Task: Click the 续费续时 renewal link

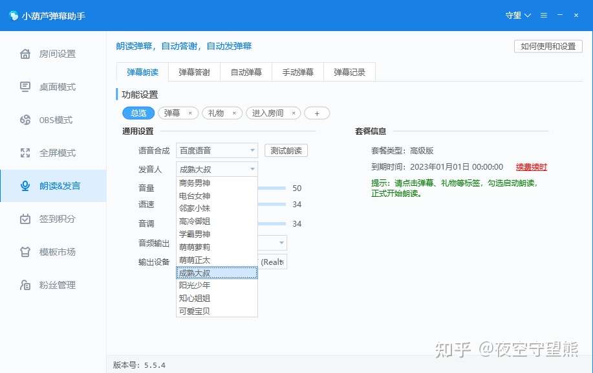Action: 531,166
